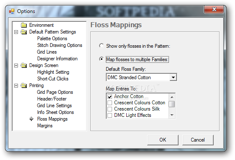Screen dimensions: 235x160
Task: Collapse the Printing tree node
Action: (16, 85)
